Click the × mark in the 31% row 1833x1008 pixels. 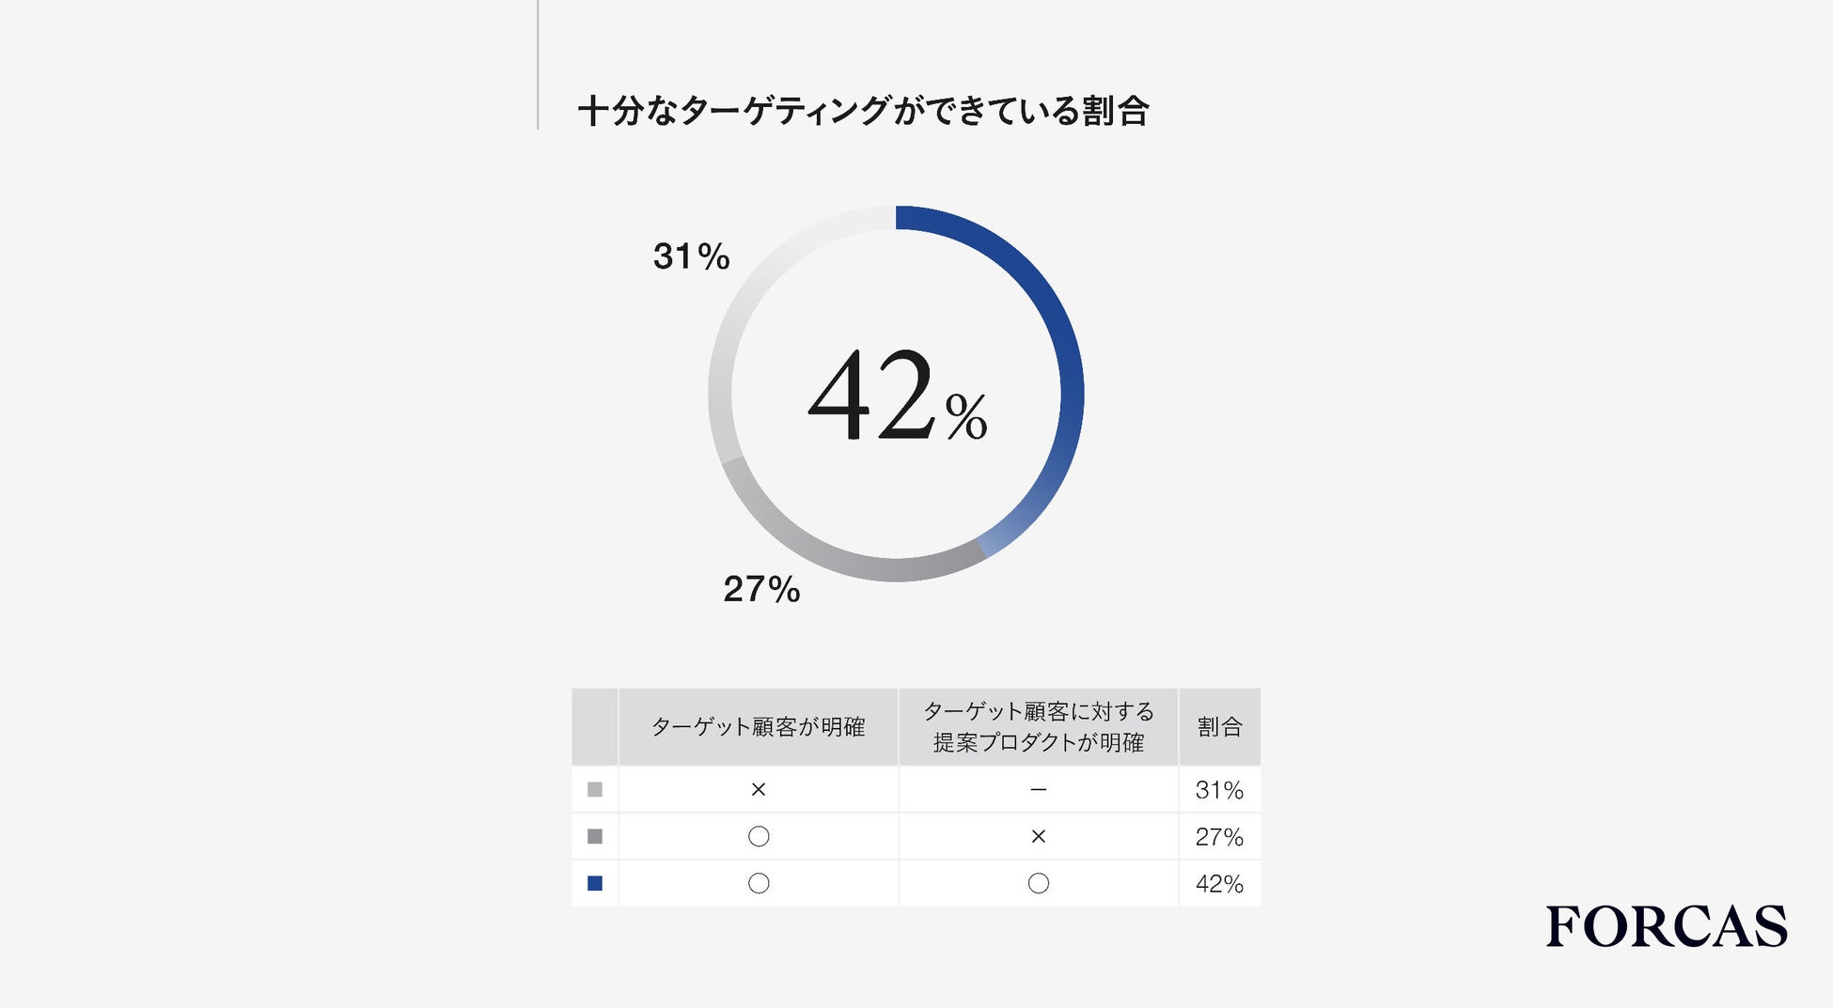point(758,790)
